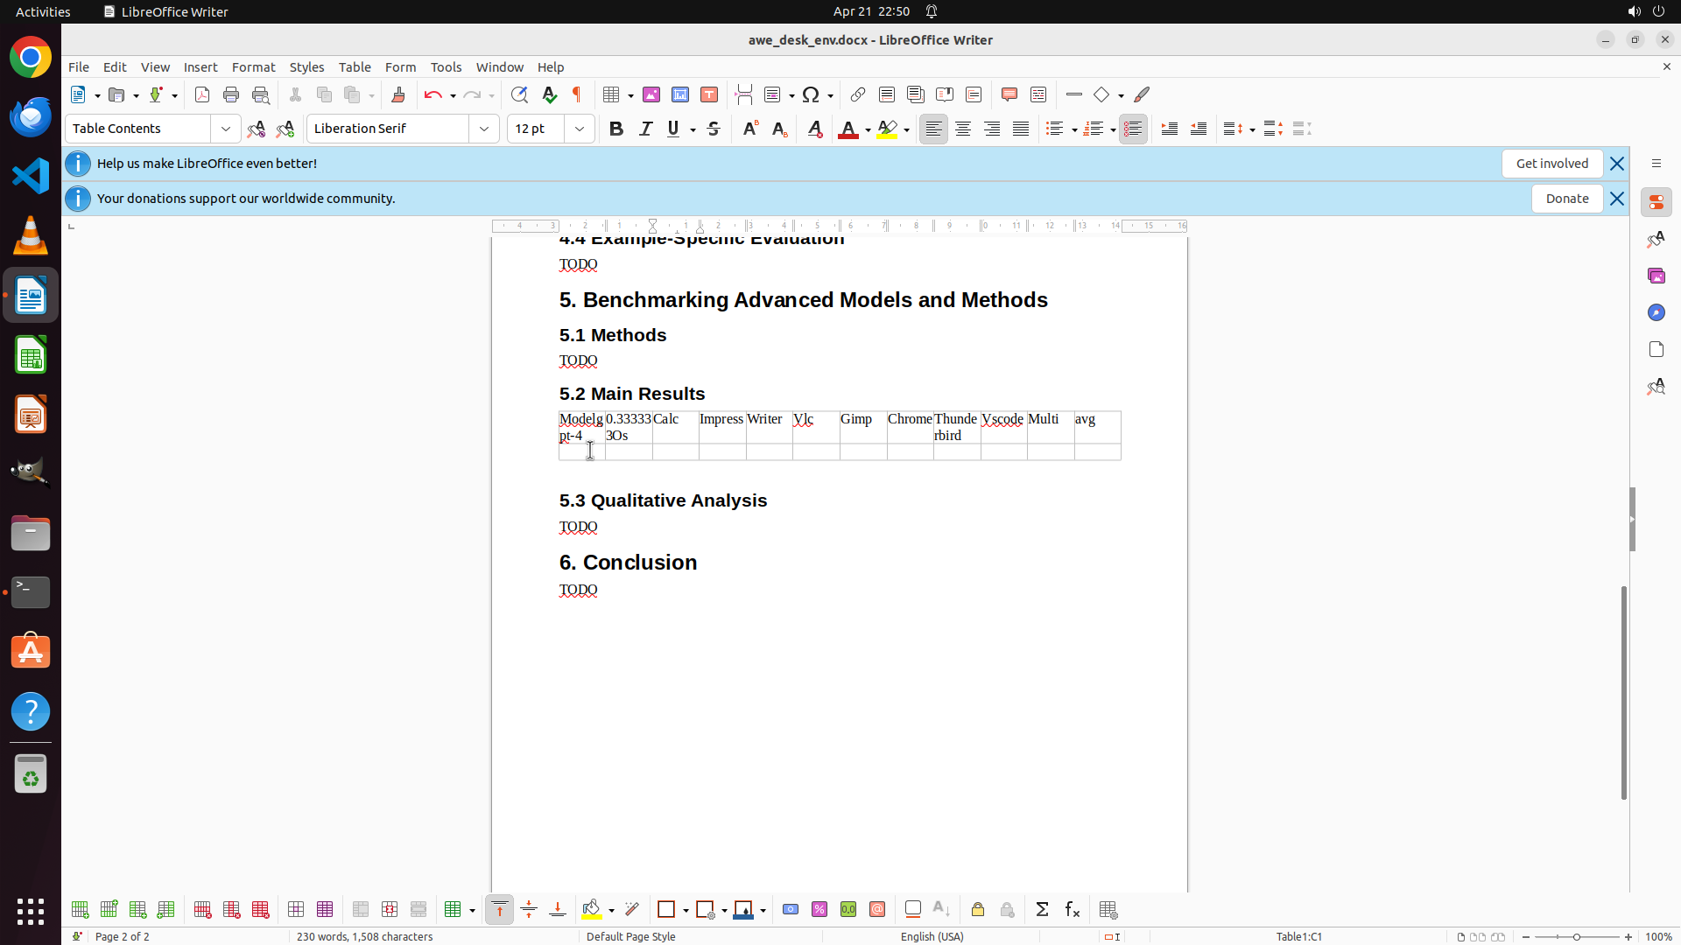Toggle formatting marks display
This screenshot has width=1681, height=945.
[x=577, y=94]
